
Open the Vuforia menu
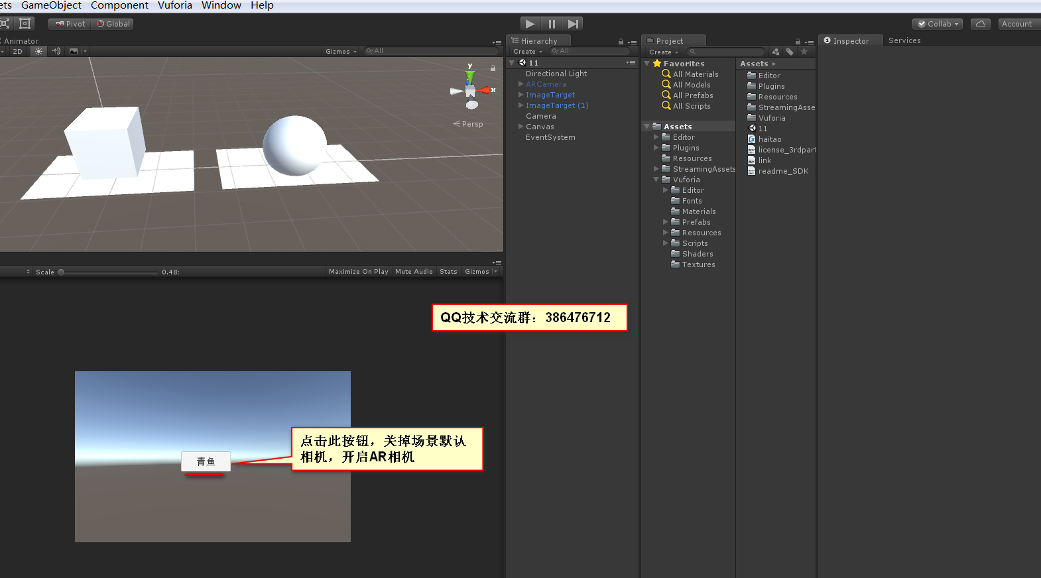(x=175, y=5)
